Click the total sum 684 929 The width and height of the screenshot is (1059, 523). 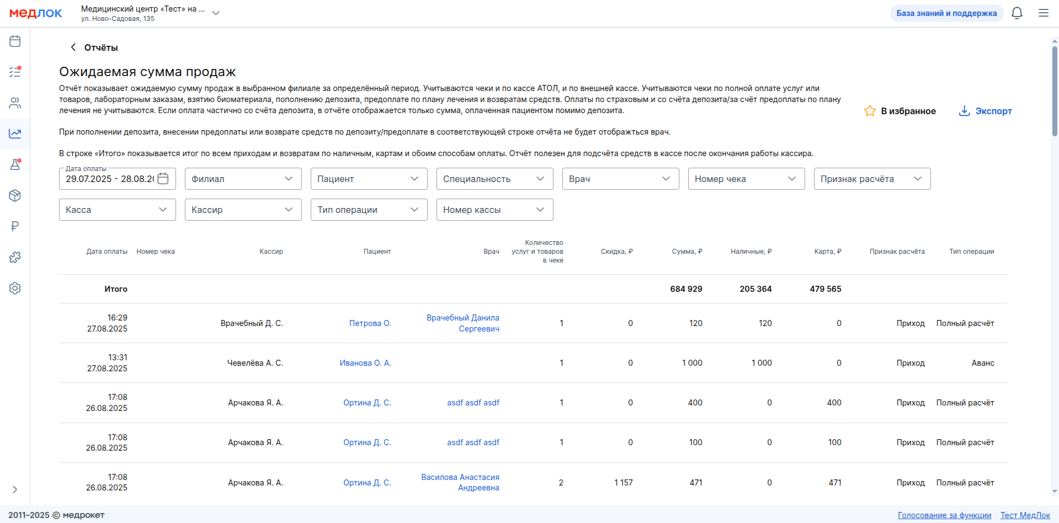point(686,289)
